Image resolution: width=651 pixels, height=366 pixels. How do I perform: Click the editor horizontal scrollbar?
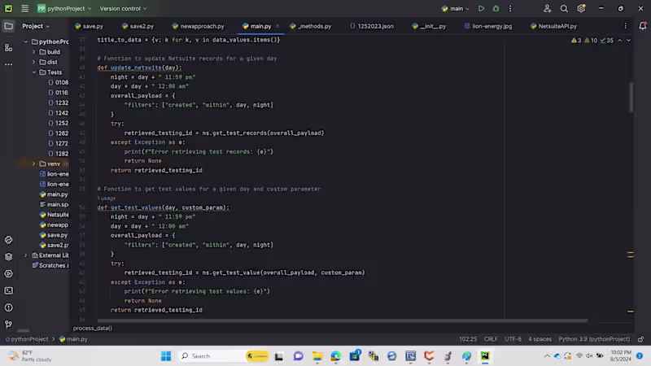point(343,320)
